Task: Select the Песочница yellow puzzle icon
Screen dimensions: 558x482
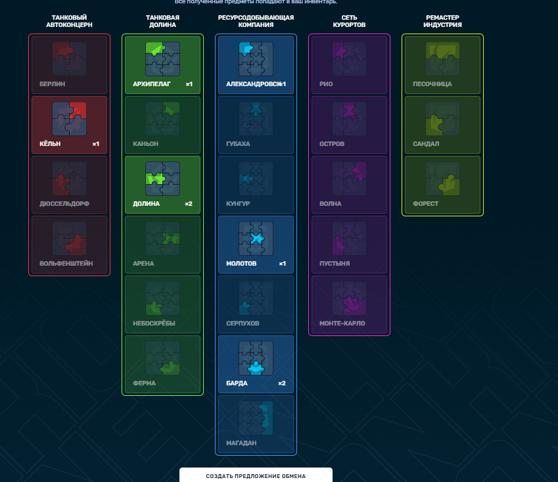Action: 442,59
